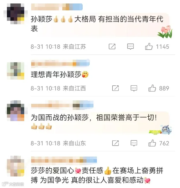Open replies on the 来自江苏 comment
Image resolution: width=180 pixels, height=188 pixels.
click(x=130, y=46)
